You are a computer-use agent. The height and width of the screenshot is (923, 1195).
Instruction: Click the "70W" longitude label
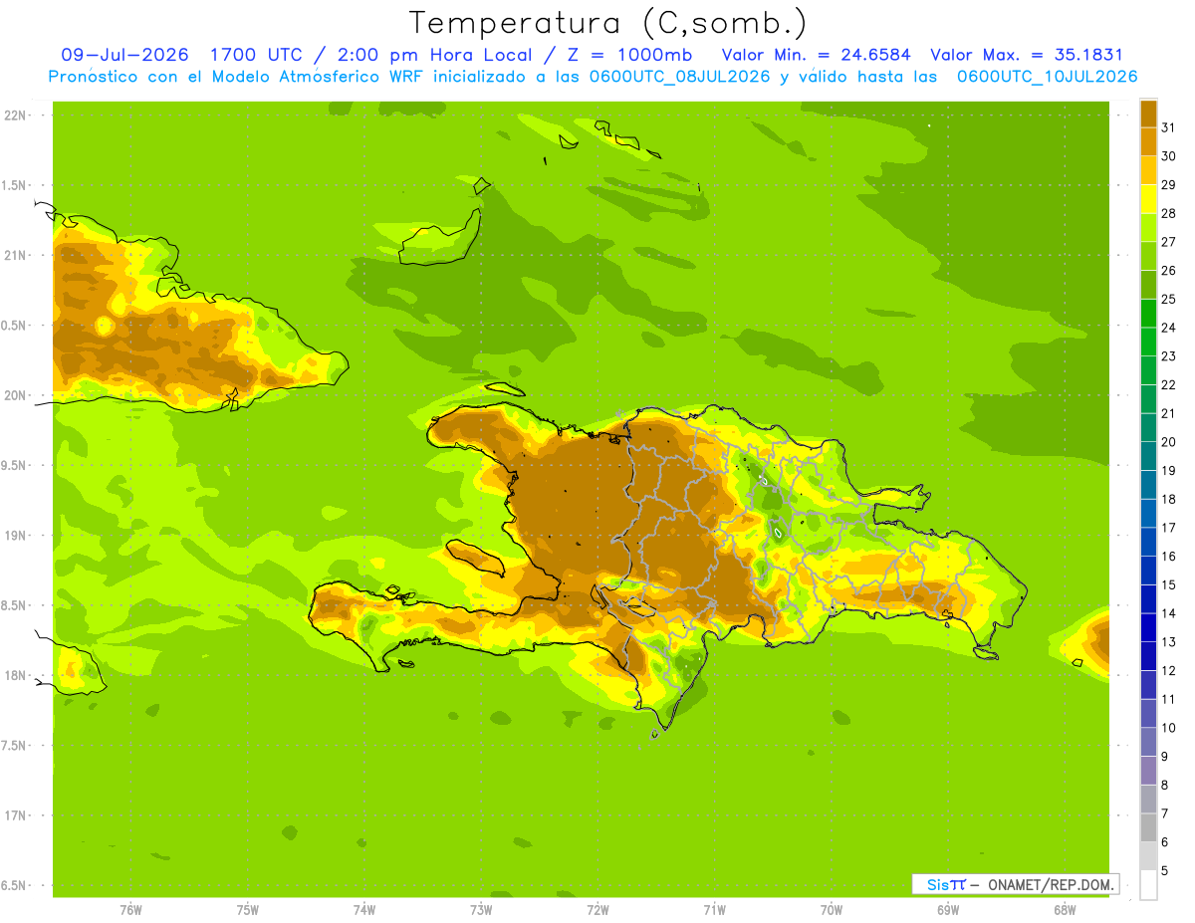[832, 910]
